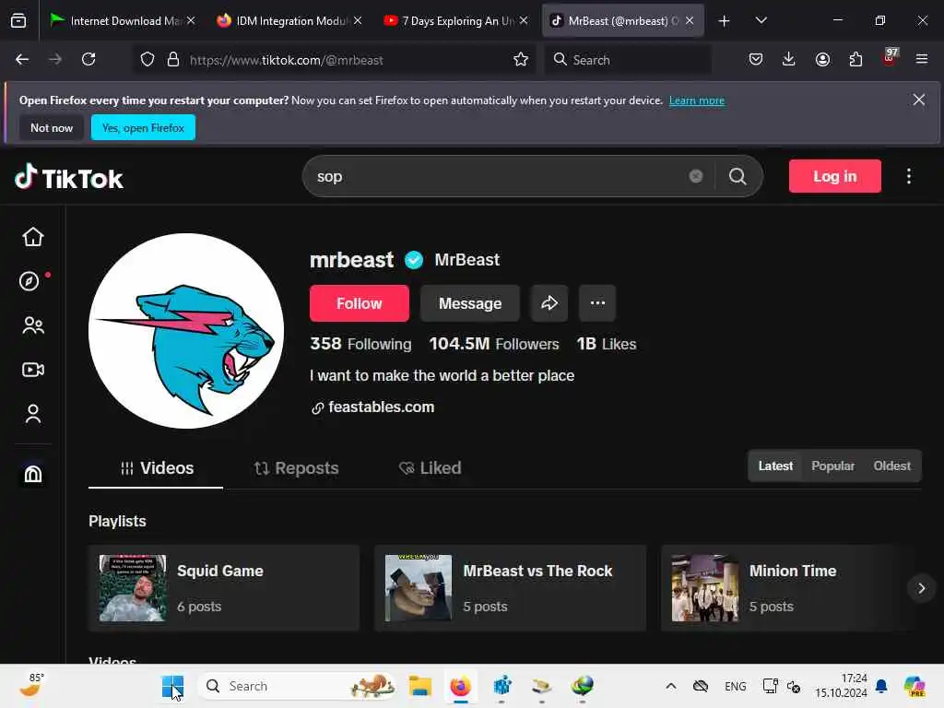Open the Firefox downloads panel
944x708 pixels.
(x=789, y=59)
